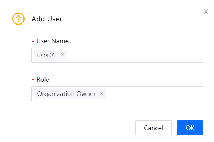The width and height of the screenshot is (214, 142).
Task: Select the user01 tag chip
Action: (50, 55)
